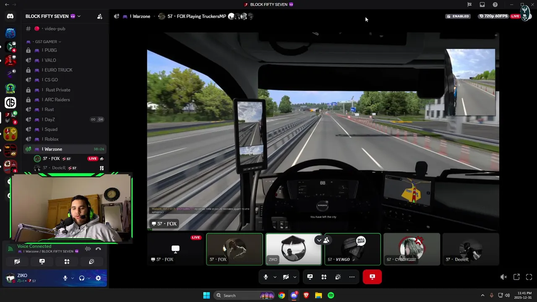Open Discord direct messages home icon

click(10, 16)
